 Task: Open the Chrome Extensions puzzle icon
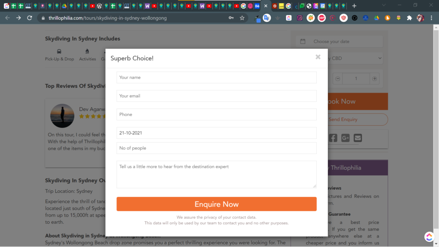(409, 18)
